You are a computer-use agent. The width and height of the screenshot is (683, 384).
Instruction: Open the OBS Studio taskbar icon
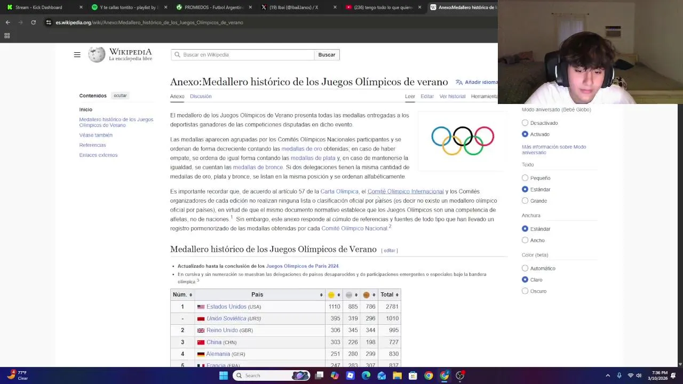(x=460, y=375)
